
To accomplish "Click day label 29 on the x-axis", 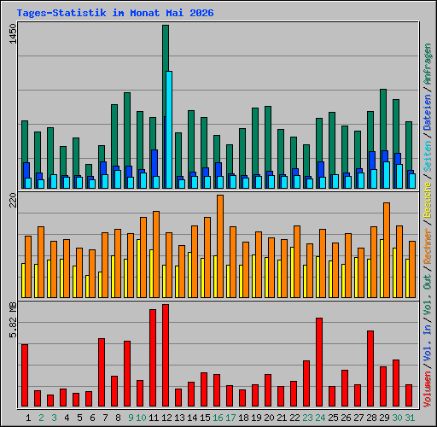I will (384, 418).
